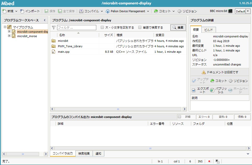
Task: Click the Save (保存) floppy icon
Action: (x=46, y=11)
